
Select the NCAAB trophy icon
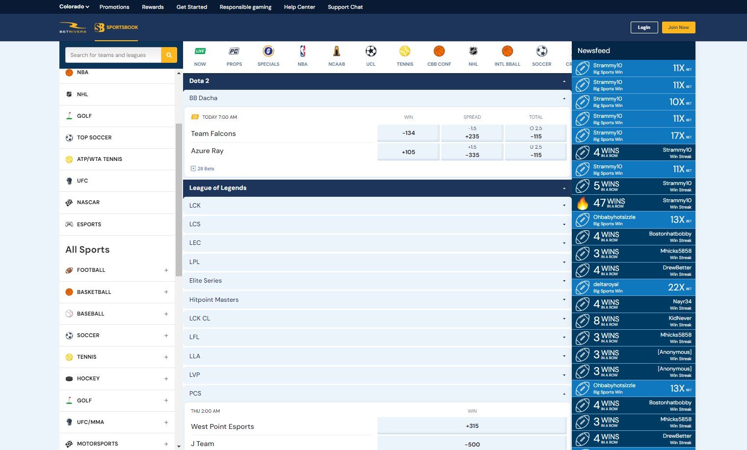point(337,51)
